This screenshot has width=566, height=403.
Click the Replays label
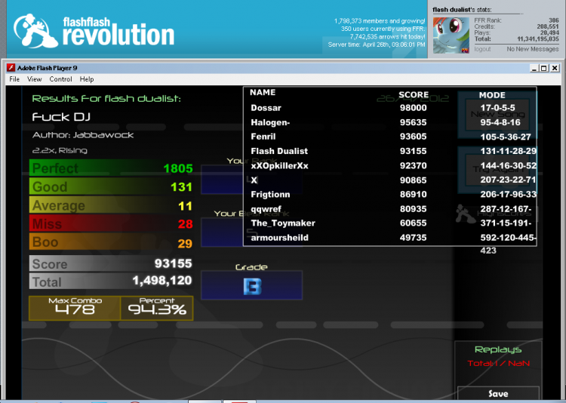[498, 349]
